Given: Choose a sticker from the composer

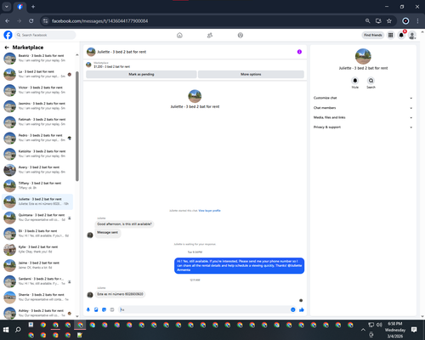Looking at the screenshot, I should point(104,309).
